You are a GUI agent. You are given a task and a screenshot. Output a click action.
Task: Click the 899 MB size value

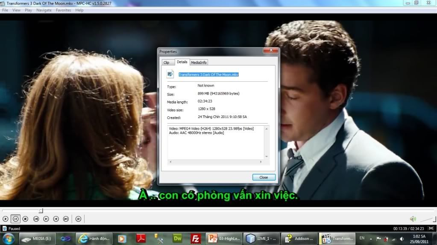point(219,93)
